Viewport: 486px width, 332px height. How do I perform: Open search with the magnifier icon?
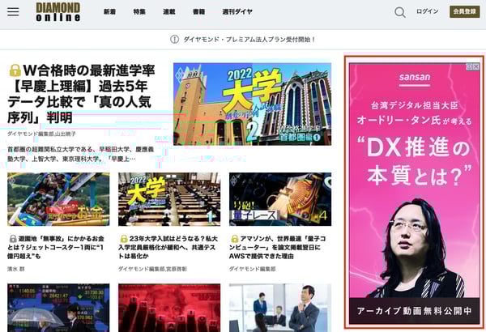400,12
